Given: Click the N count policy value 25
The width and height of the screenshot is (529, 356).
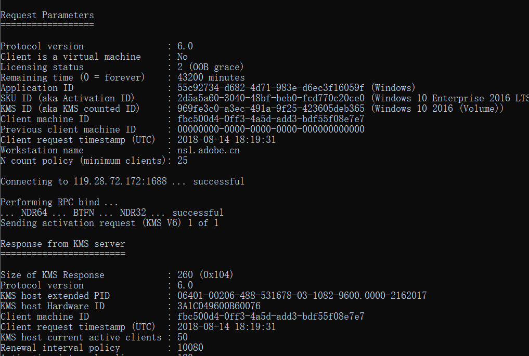Looking at the screenshot, I should [183, 161].
